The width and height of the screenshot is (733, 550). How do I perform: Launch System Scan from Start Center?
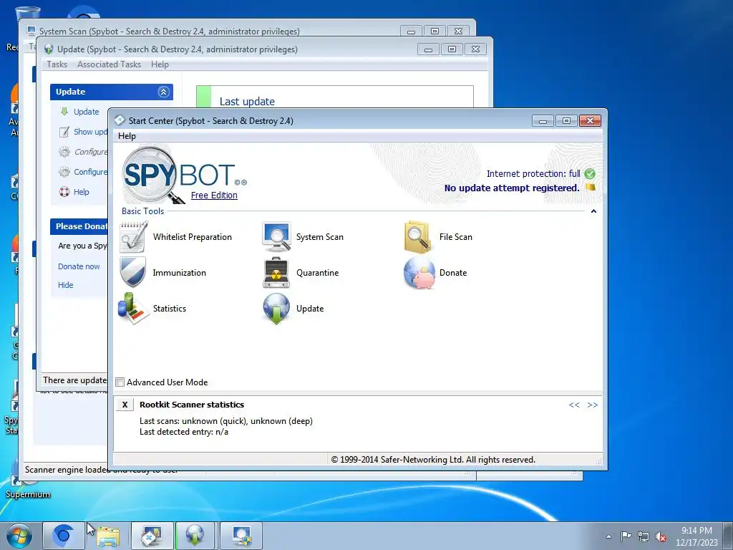pyautogui.click(x=276, y=237)
